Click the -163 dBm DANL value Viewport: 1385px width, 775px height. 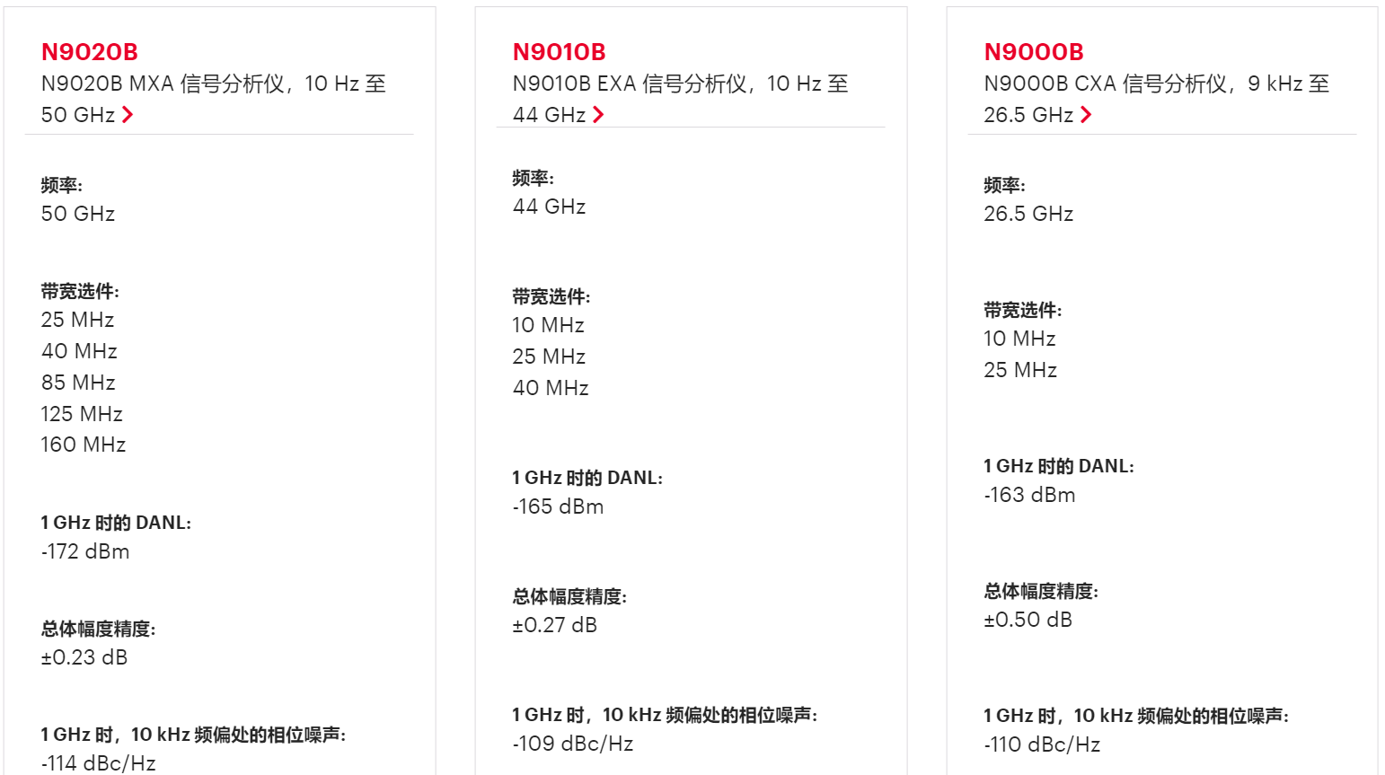coord(1029,495)
